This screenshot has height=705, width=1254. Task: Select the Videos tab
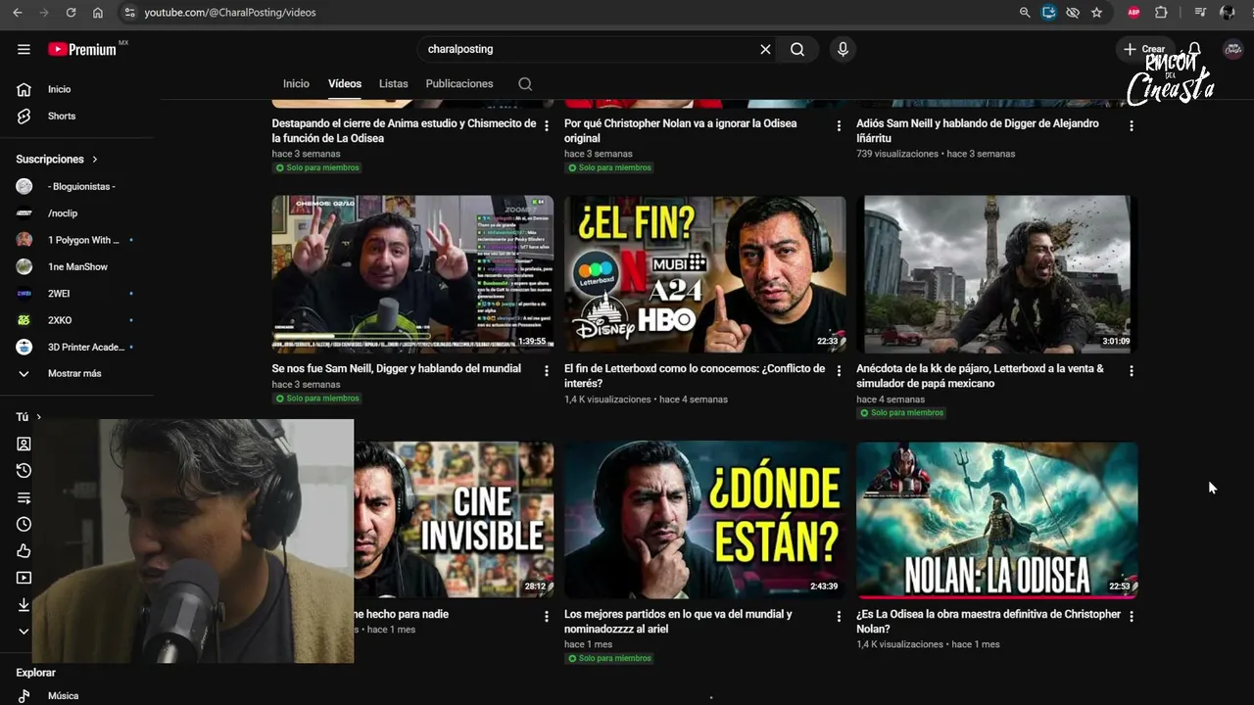point(345,84)
